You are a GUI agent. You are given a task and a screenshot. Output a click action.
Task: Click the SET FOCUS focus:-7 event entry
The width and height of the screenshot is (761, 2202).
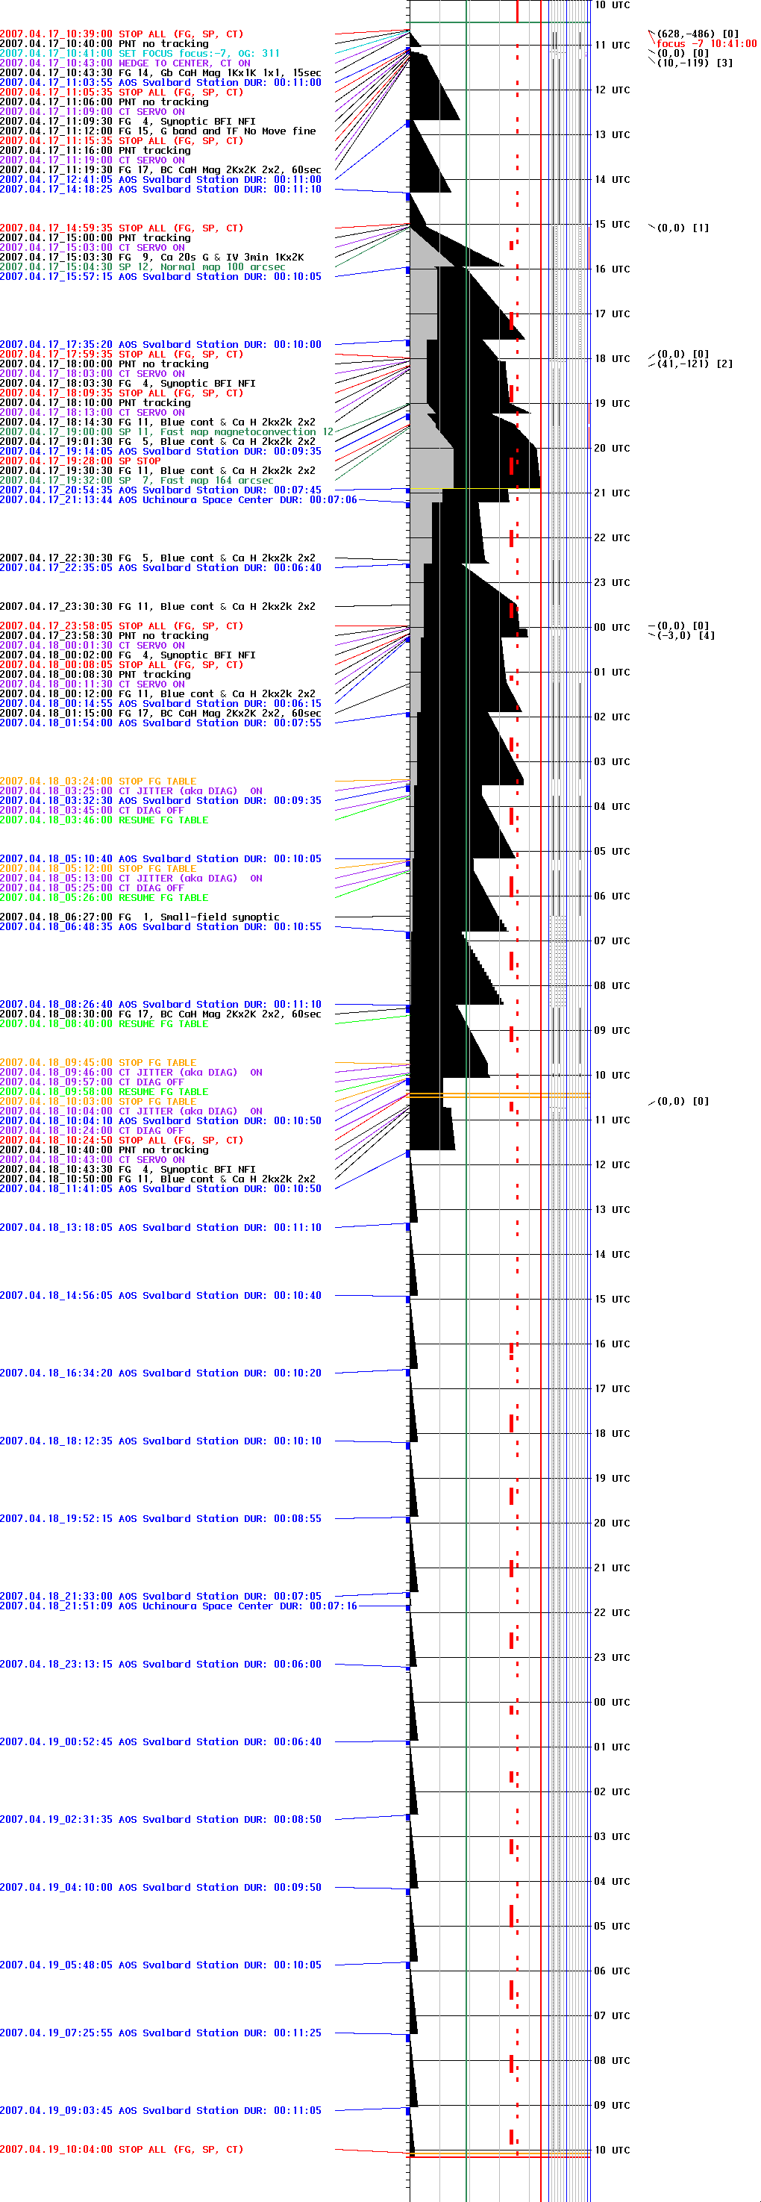pos(140,53)
